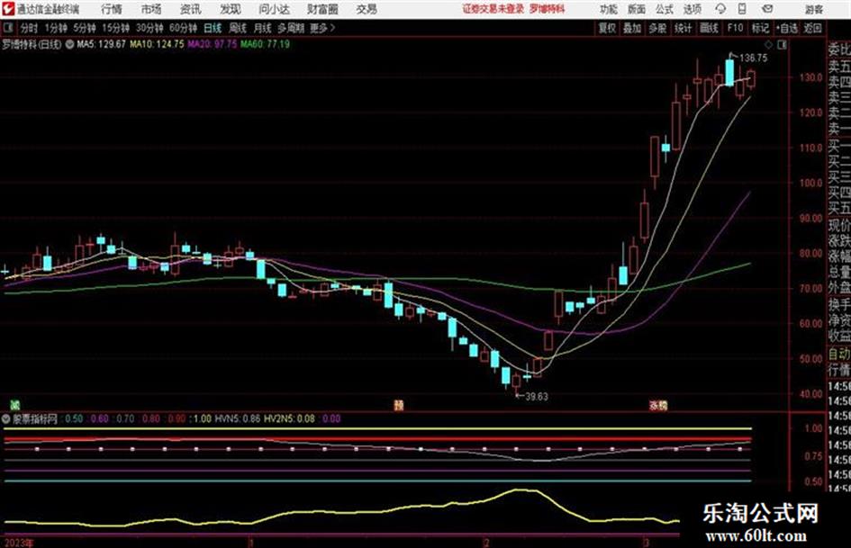Click the green 减 event marker
Viewport: 851px width, 548px height.
[15, 405]
